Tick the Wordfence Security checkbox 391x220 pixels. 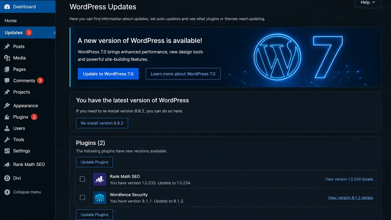pos(82,197)
